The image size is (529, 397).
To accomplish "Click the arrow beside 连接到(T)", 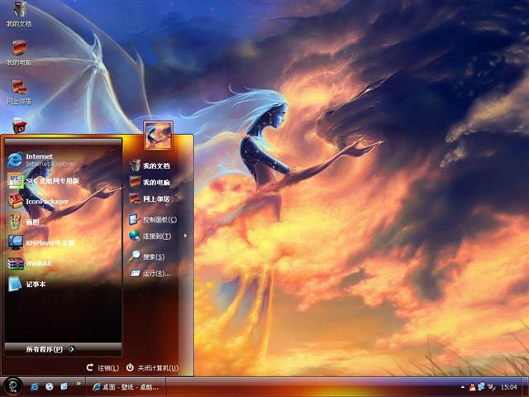I will coord(185,236).
